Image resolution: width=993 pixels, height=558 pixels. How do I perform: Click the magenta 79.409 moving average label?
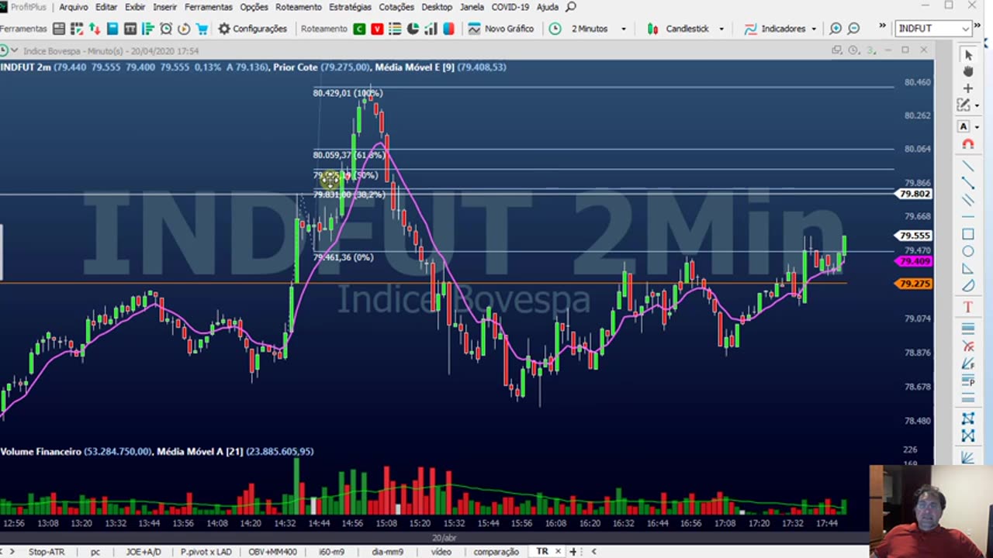pyautogui.click(x=914, y=262)
